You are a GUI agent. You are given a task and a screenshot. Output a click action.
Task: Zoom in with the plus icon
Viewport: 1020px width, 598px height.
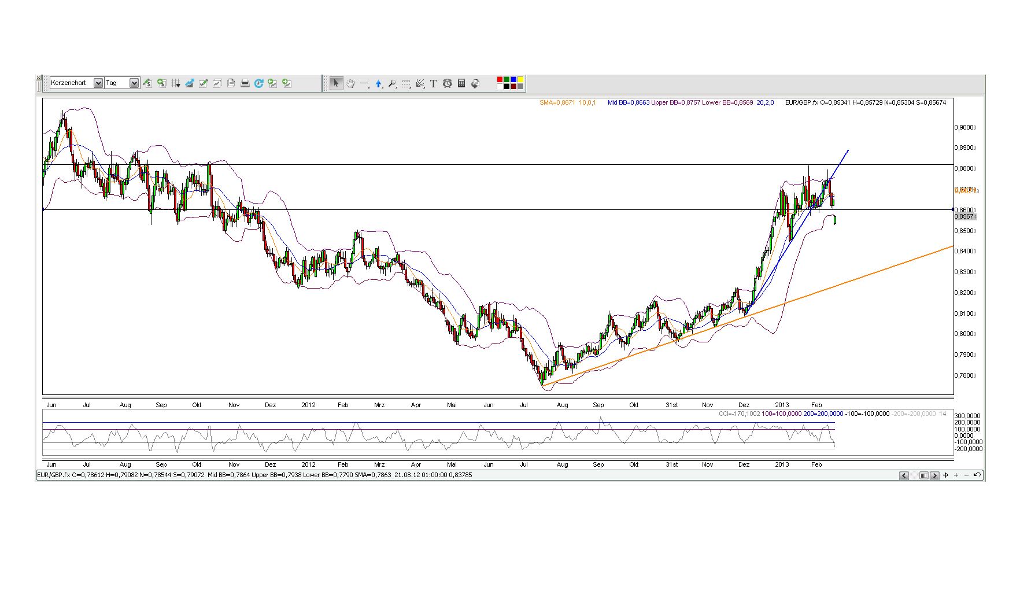pos(956,475)
